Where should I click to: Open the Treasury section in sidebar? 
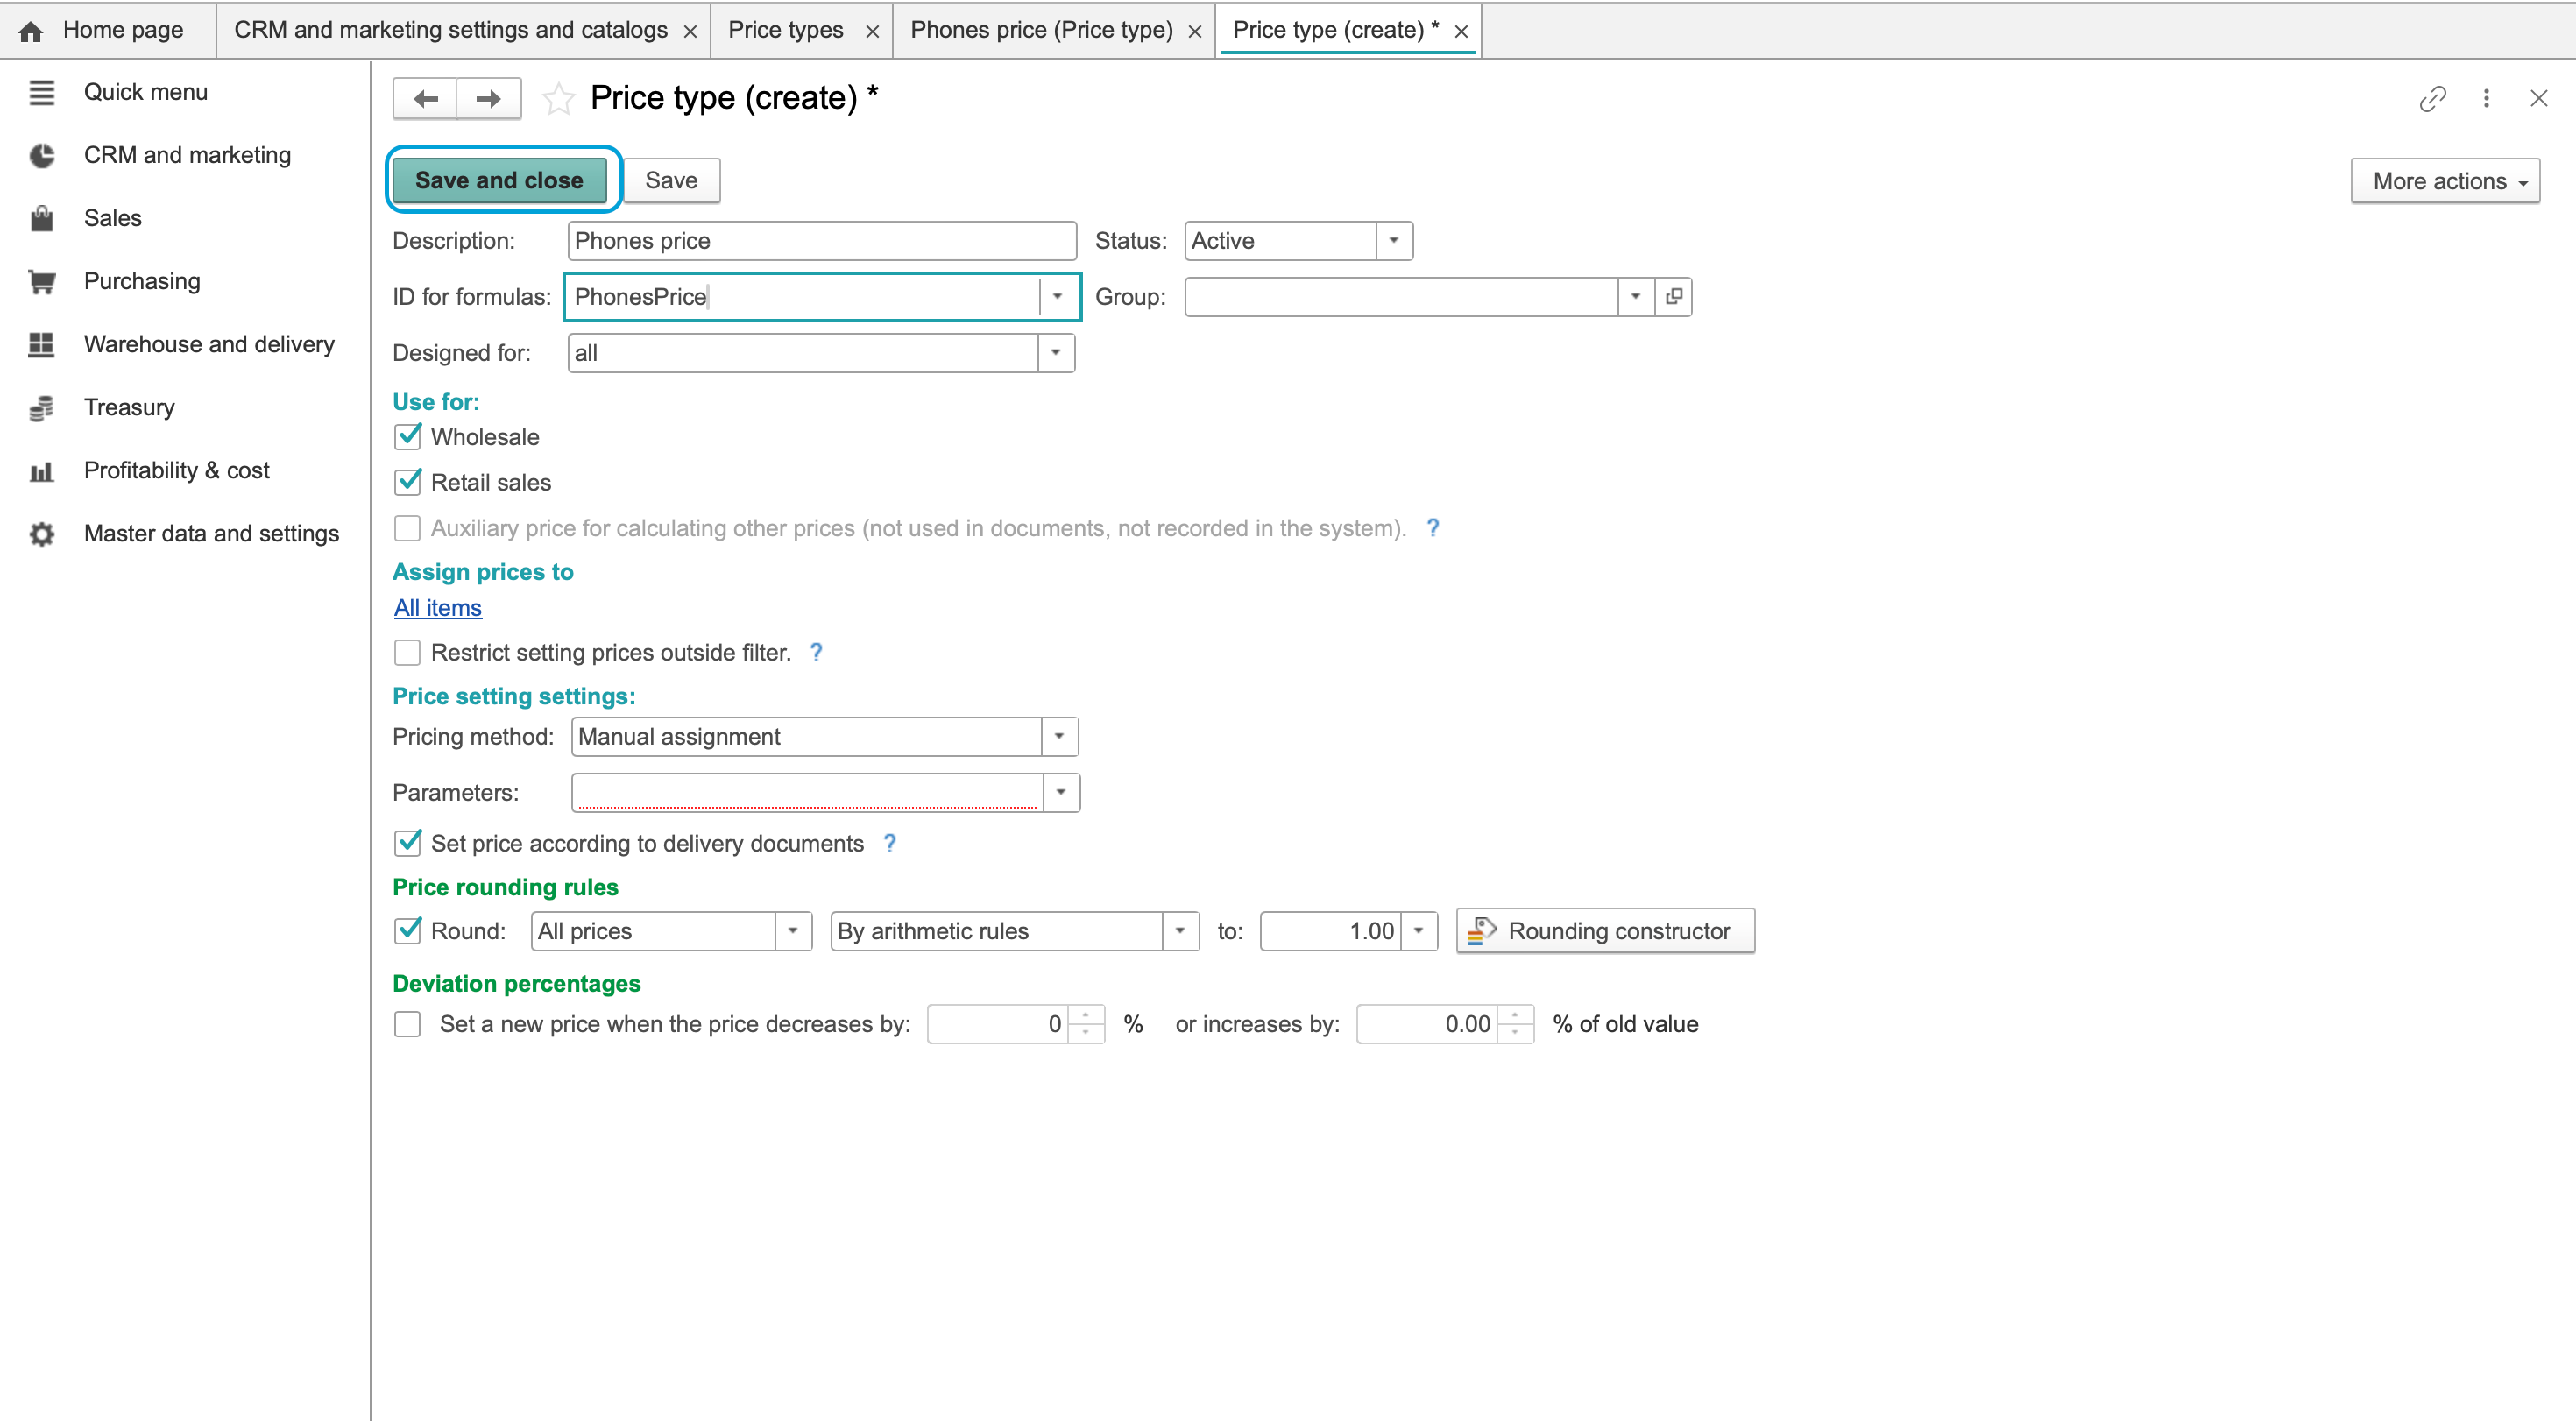click(129, 407)
